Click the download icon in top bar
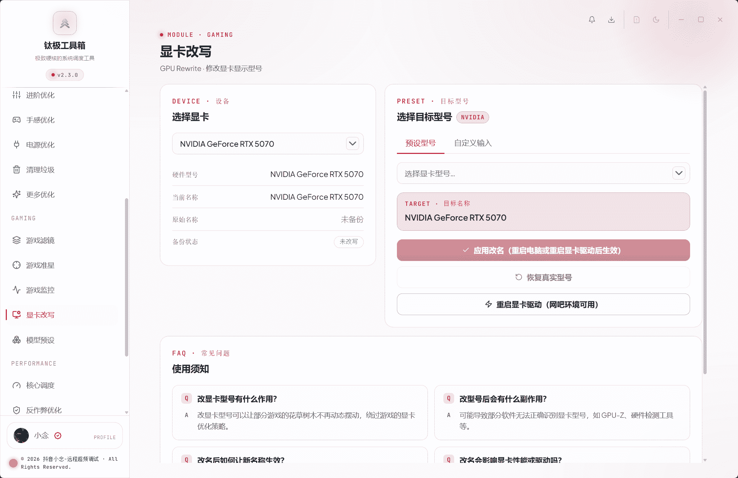The height and width of the screenshot is (478, 738). [611, 19]
